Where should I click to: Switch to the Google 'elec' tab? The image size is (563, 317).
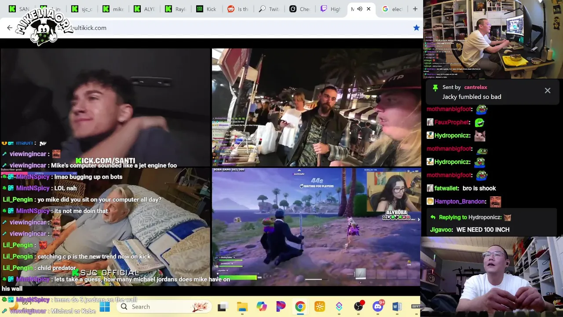(x=393, y=9)
